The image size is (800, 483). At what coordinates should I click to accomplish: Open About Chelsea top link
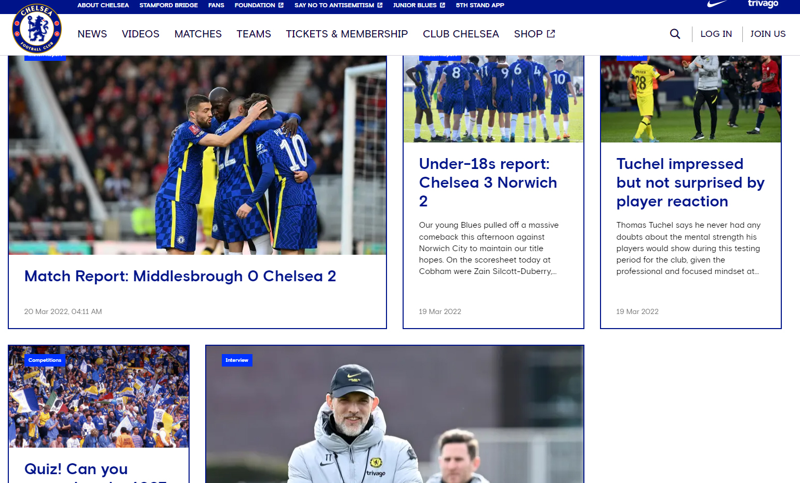[x=103, y=5]
